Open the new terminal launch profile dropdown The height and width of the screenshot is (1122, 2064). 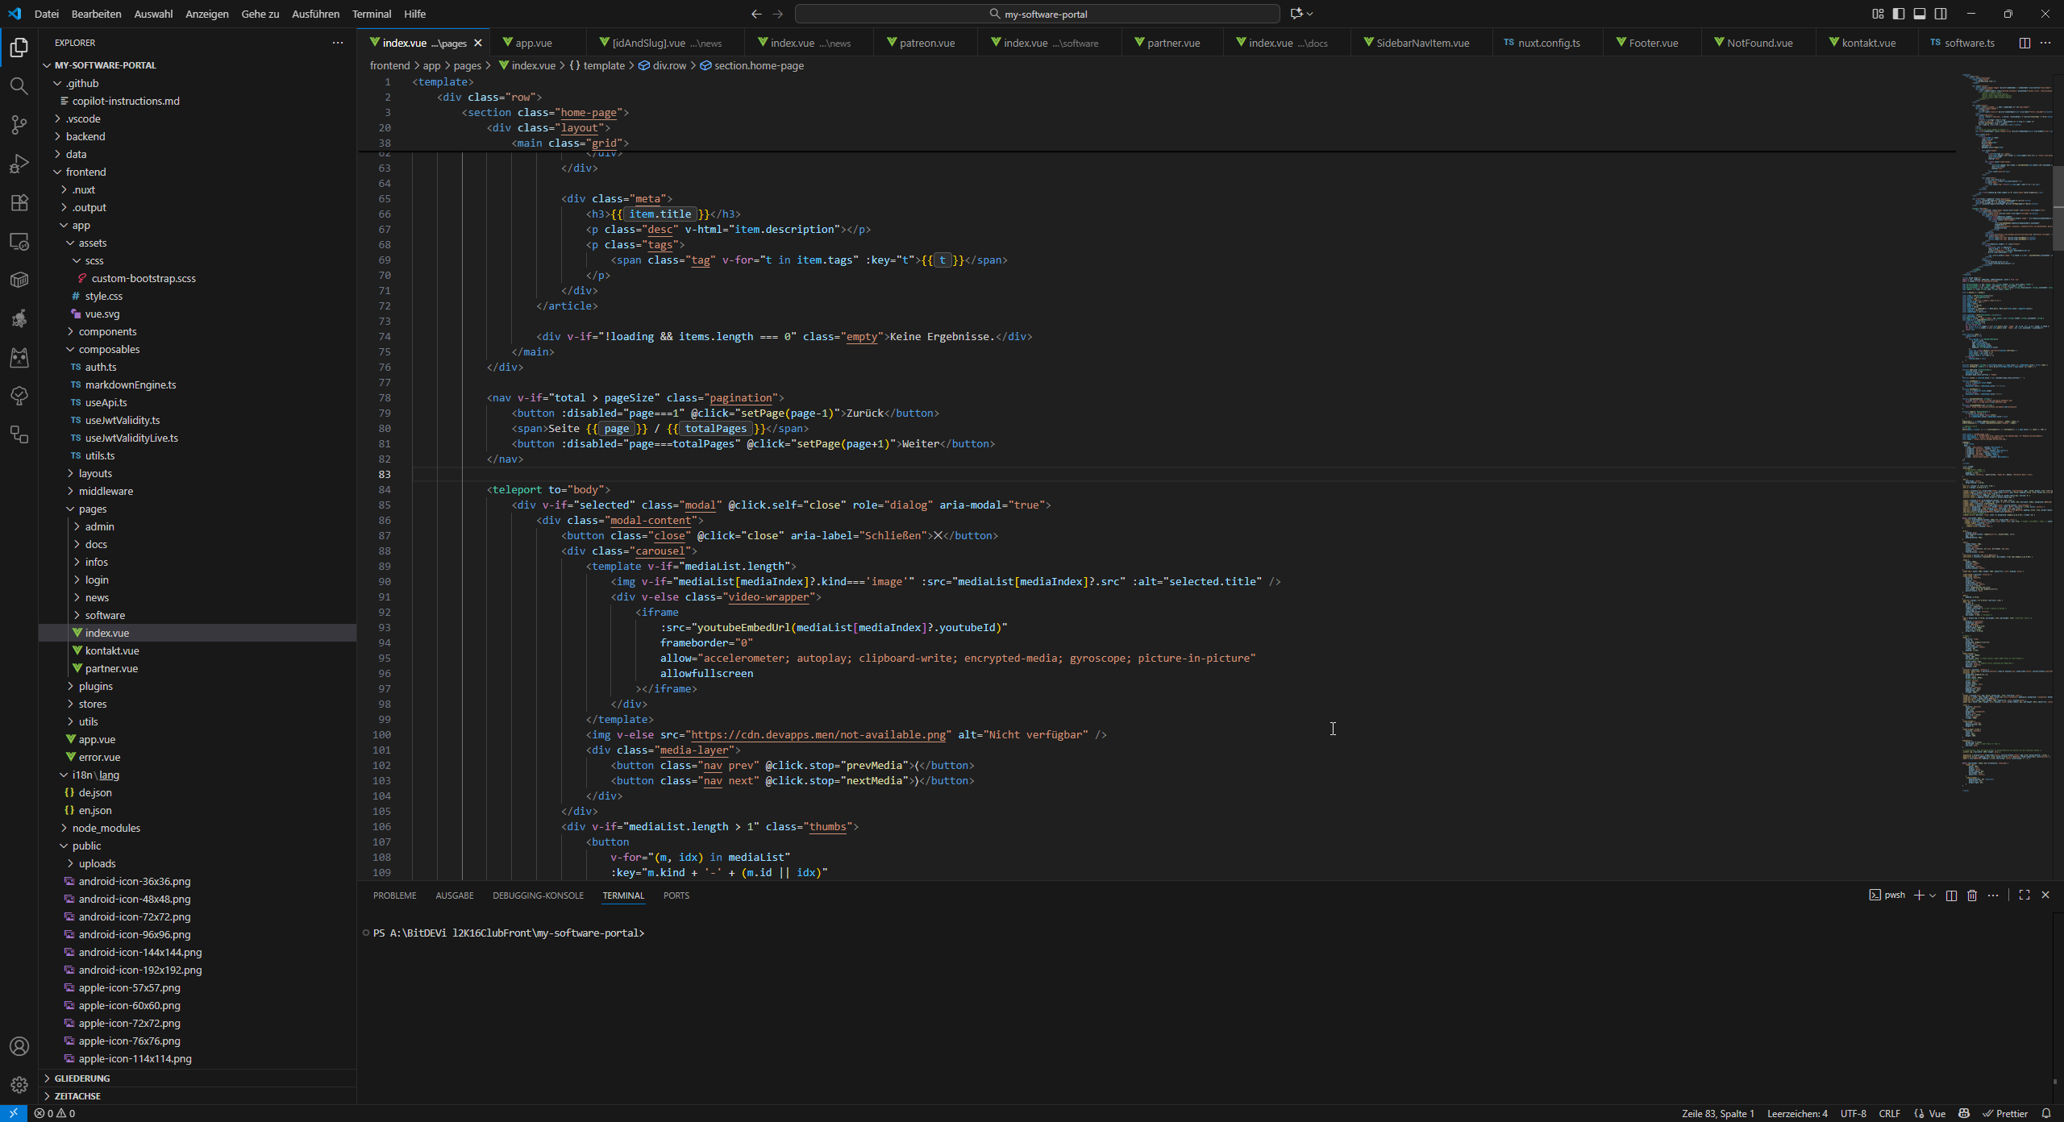pyautogui.click(x=1933, y=896)
